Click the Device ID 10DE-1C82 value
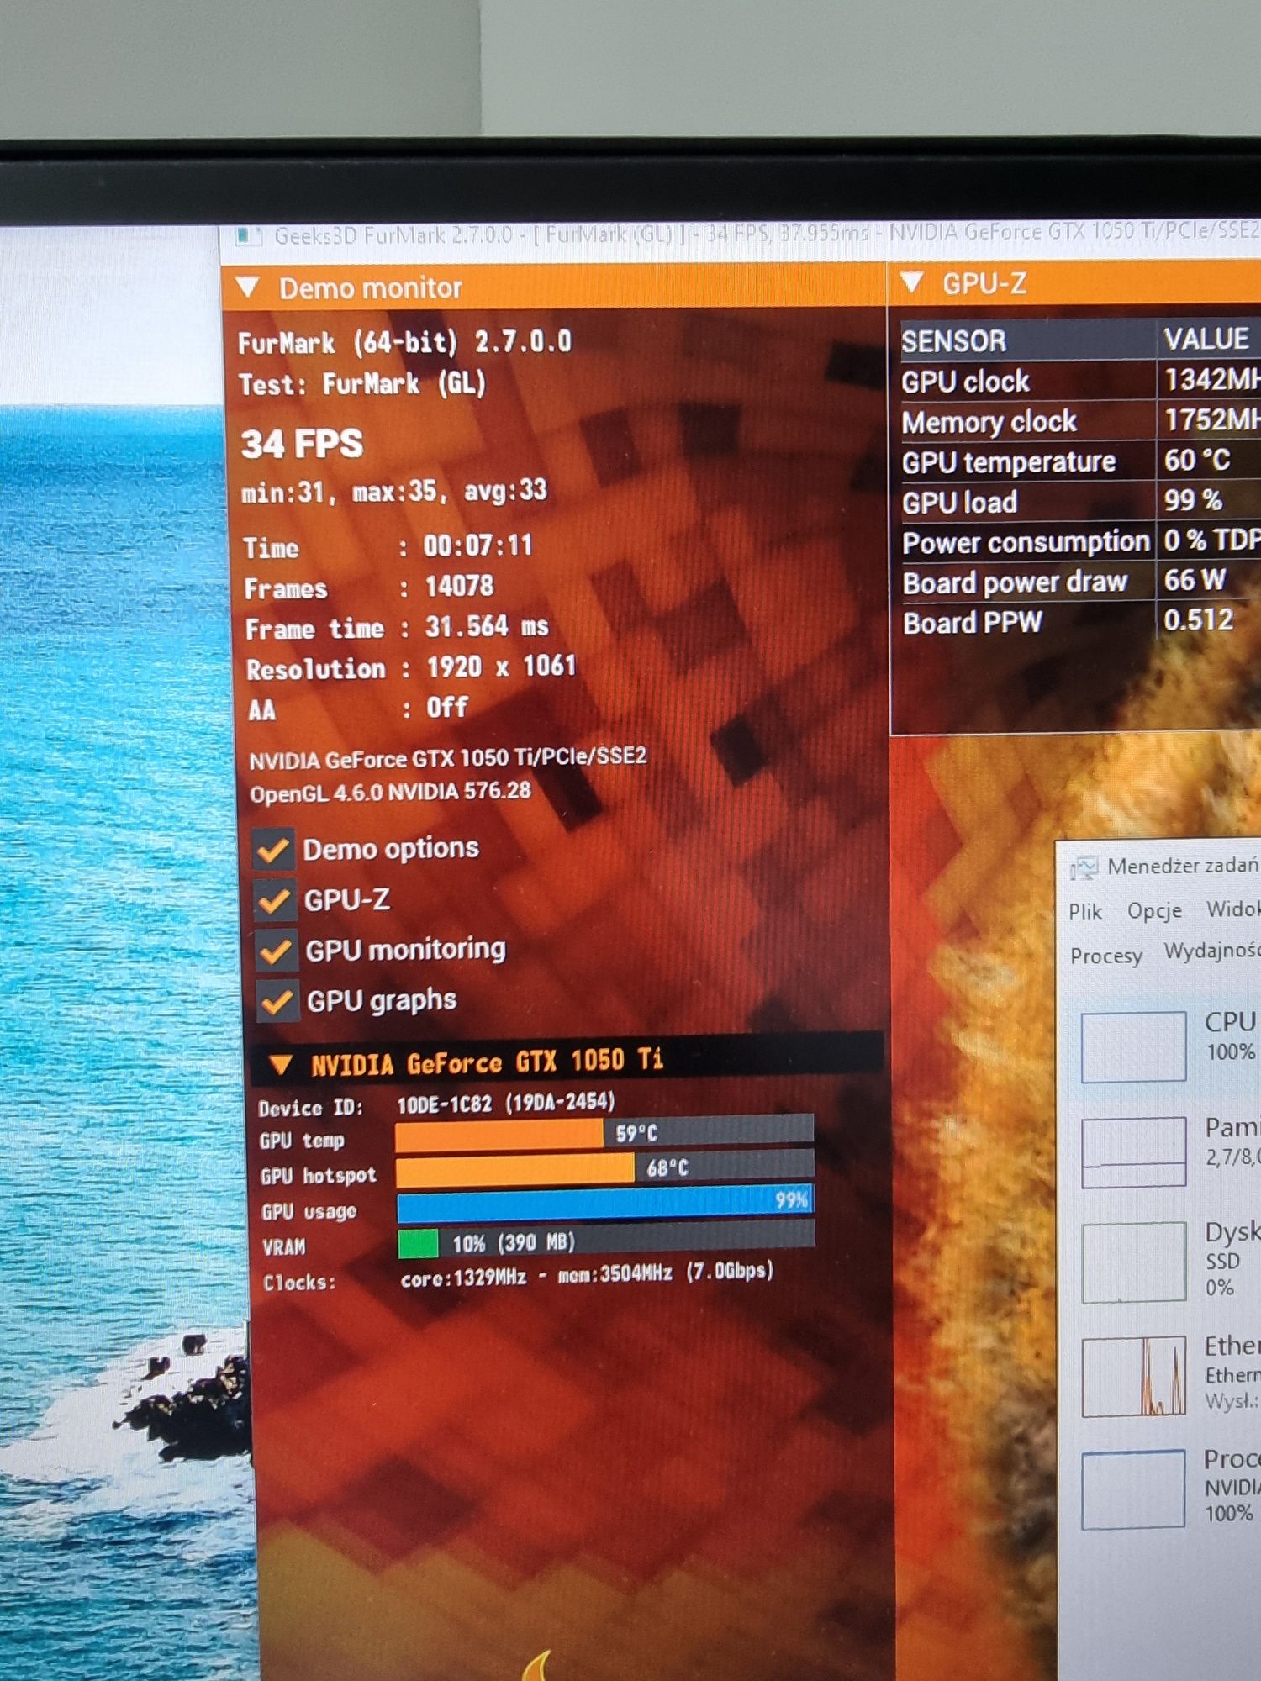 pyautogui.click(x=506, y=1103)
